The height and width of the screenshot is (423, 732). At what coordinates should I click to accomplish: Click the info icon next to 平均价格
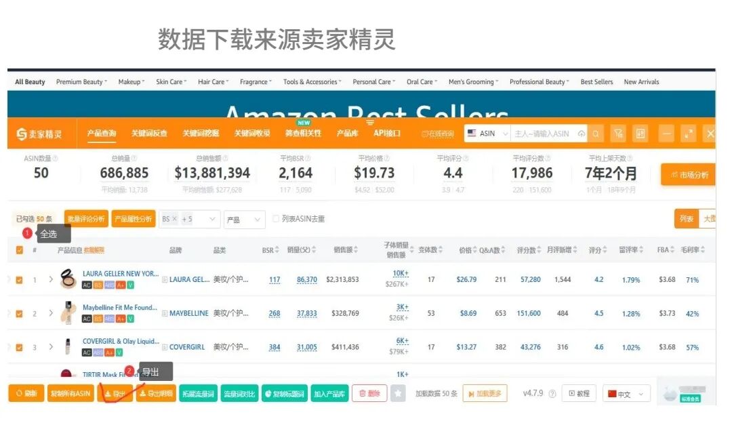(386, 158)
